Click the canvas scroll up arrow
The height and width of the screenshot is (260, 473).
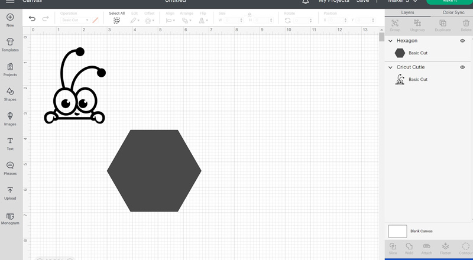381,30
